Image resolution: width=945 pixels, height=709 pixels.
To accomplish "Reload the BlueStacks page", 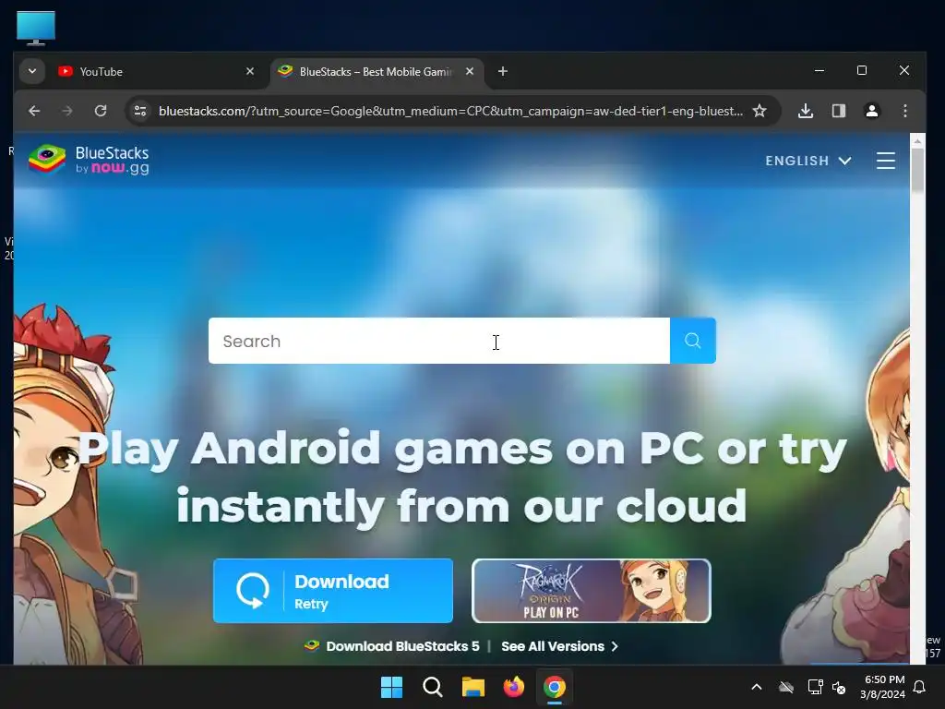I will [x=101, y=111].
